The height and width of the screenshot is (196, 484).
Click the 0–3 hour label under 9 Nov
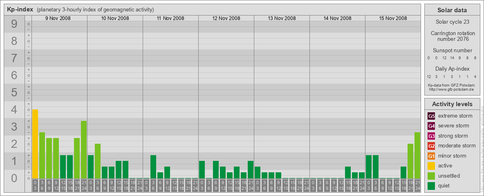point(35,186)
